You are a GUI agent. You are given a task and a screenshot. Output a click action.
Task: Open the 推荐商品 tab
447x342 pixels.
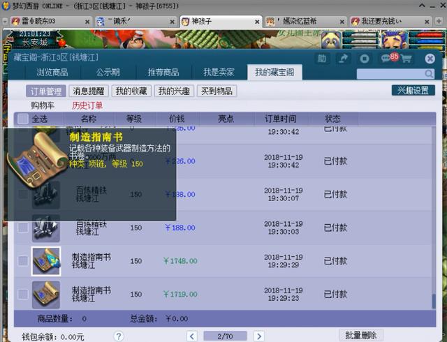163,72
